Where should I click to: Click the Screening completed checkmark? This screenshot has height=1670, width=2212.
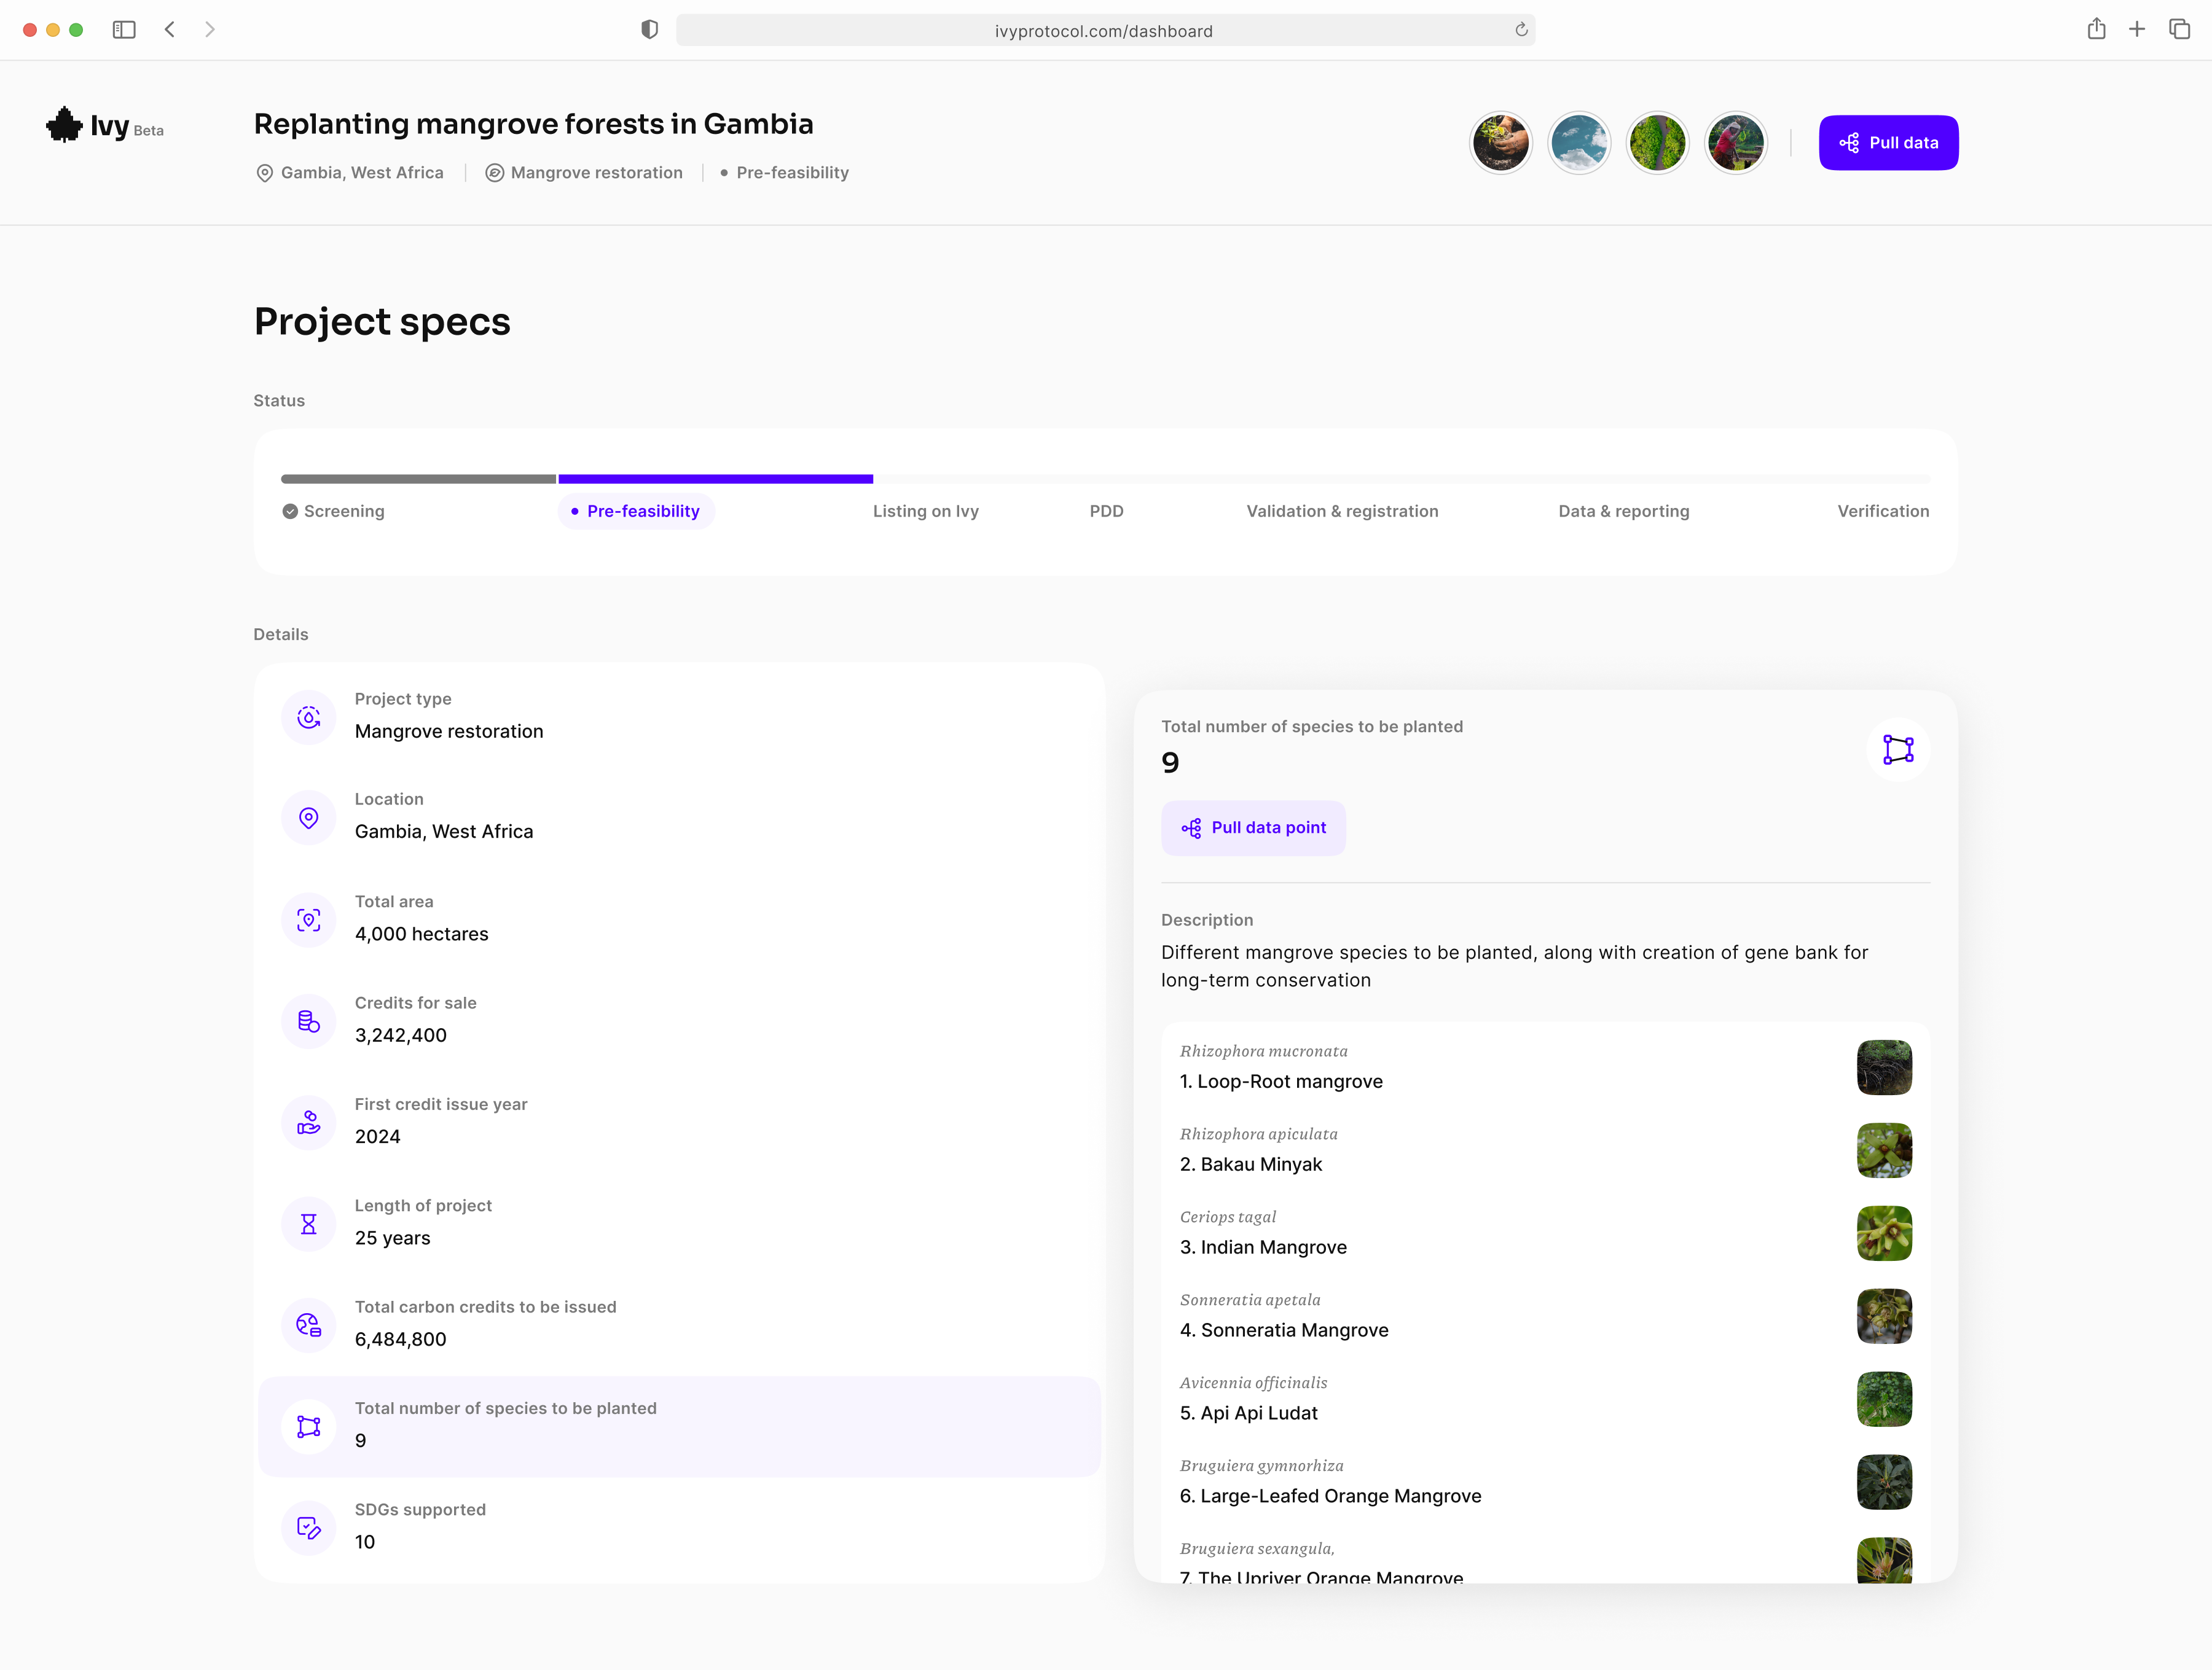click(290, 510)
